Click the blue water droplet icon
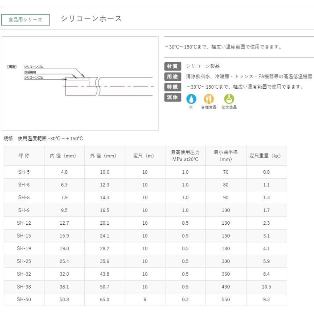The image size is (314, 314). [x=191, y=99]
